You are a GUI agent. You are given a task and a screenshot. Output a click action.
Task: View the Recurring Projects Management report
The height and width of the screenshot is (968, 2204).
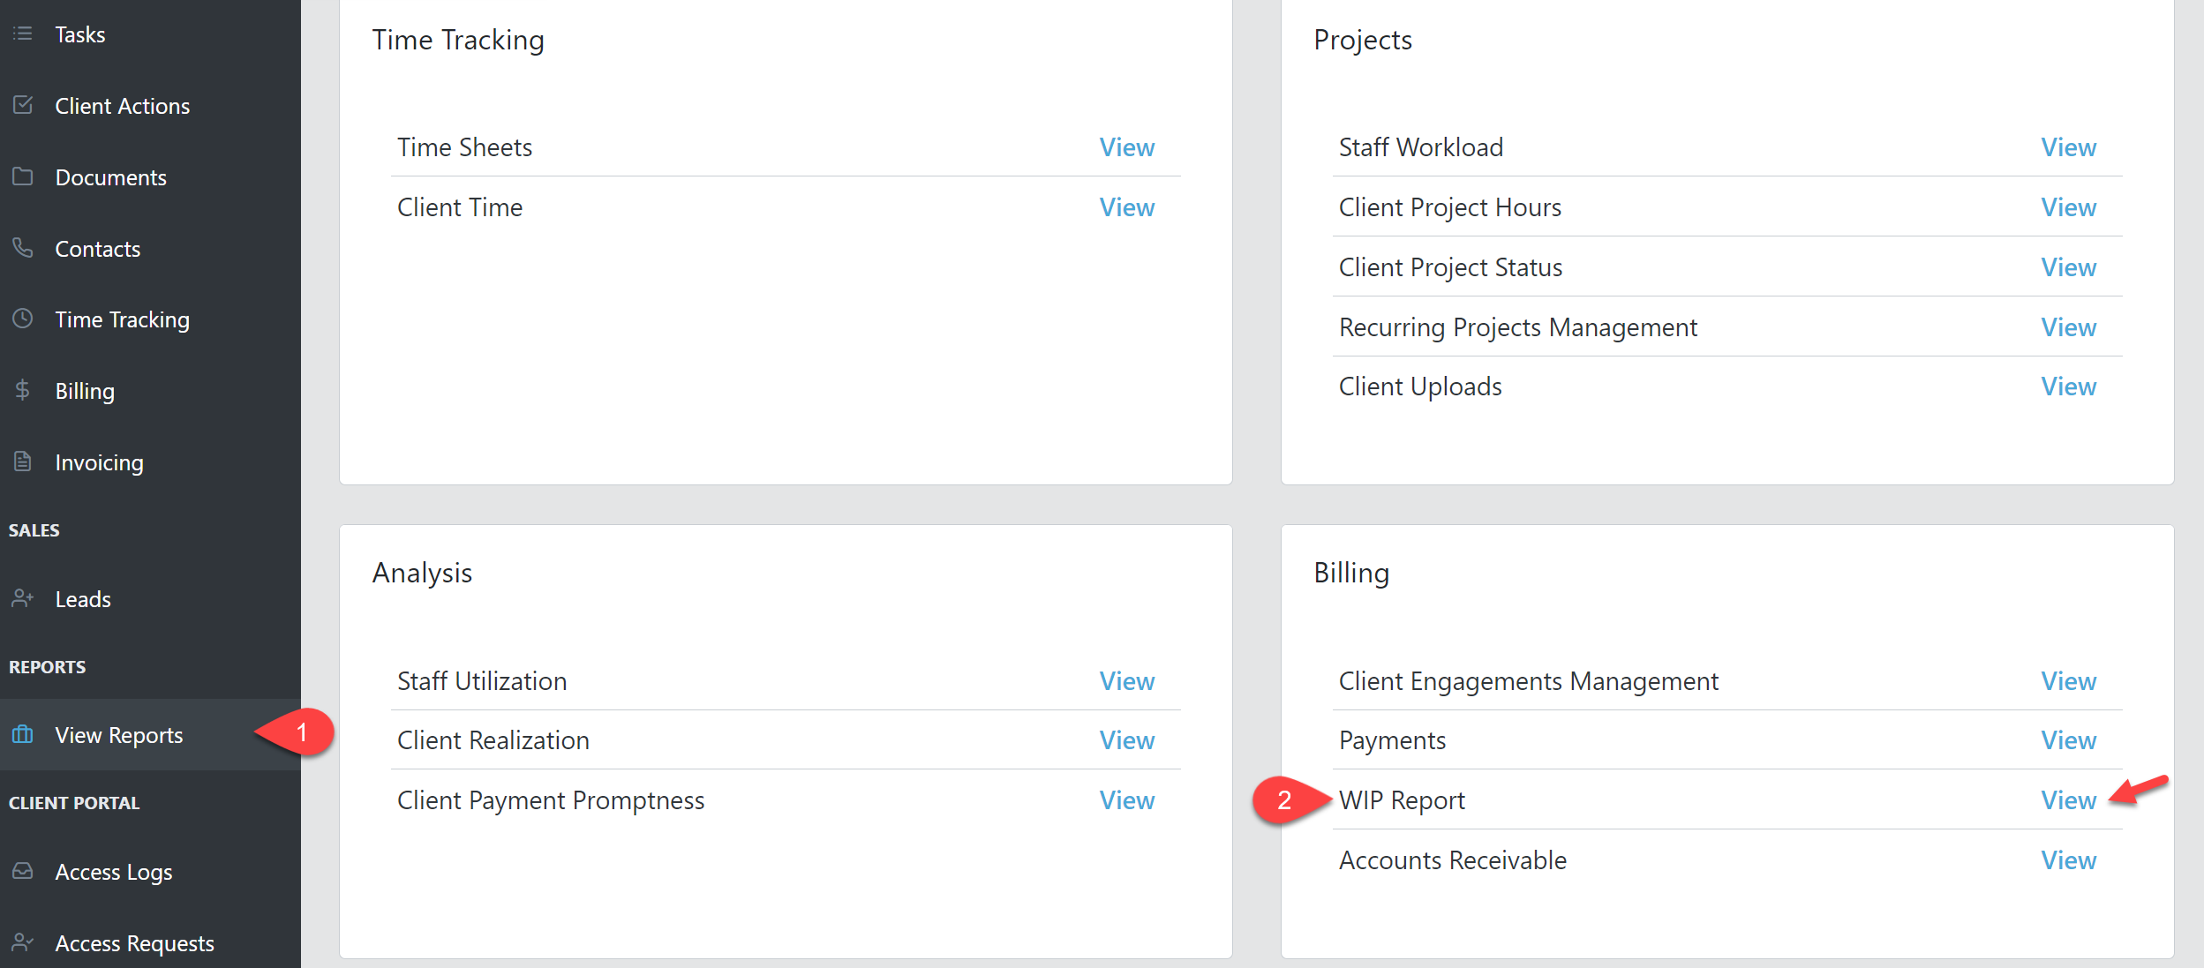tap(2068, 326)
